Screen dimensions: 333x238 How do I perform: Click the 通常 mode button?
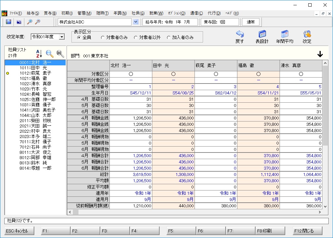[251, 22]
